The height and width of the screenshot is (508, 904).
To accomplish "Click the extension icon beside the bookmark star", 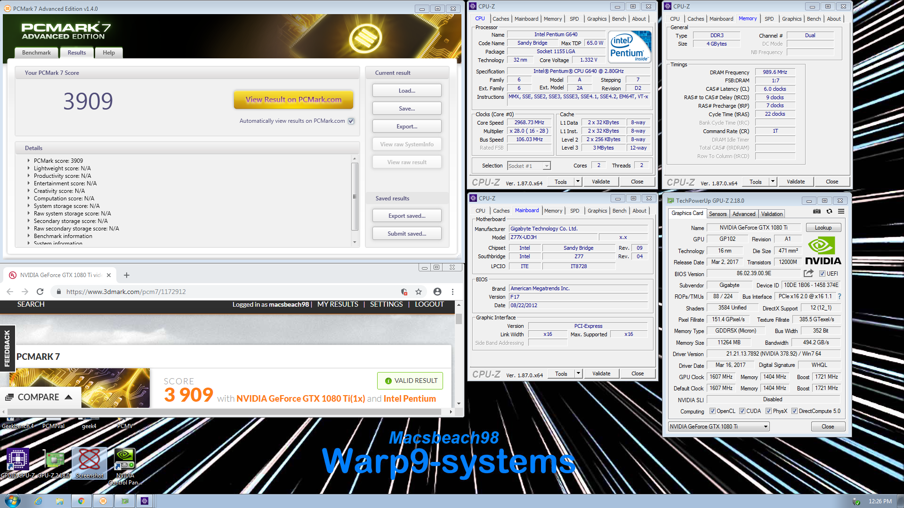I will click(x=404, y=292).
